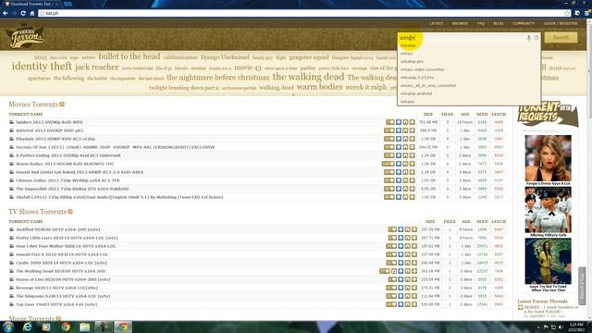Click LOGIN / REGISTER in the top menu
592x333 pixels.
(561, 23)
